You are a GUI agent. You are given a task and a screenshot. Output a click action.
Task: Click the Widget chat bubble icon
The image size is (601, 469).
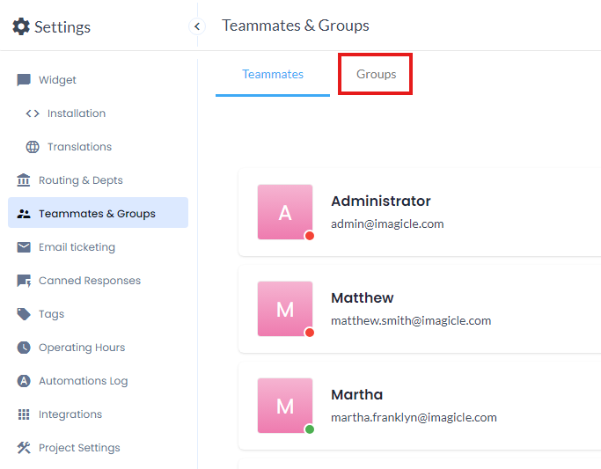24,80
